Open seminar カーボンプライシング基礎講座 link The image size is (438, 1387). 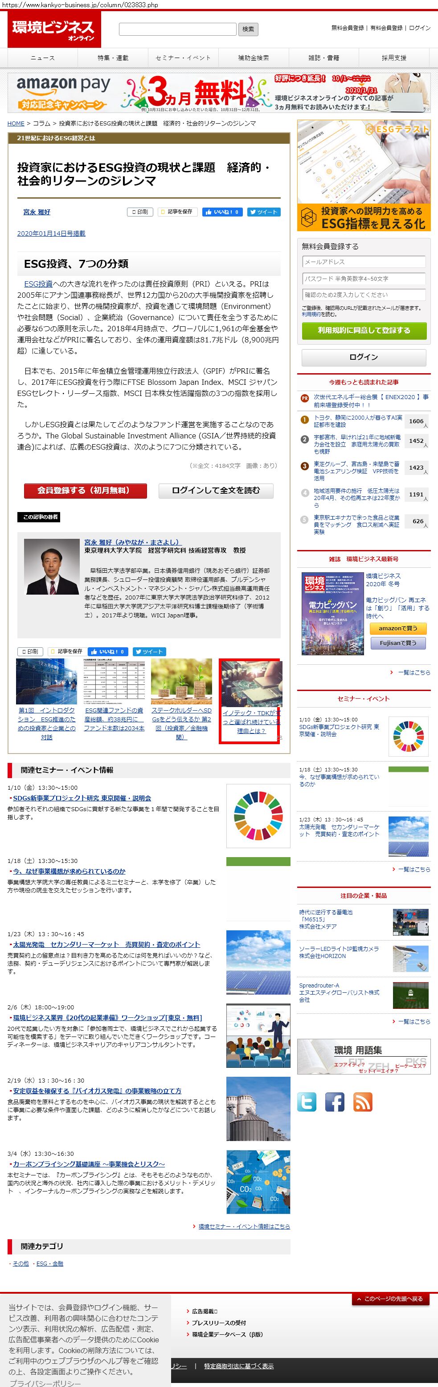89,1164
